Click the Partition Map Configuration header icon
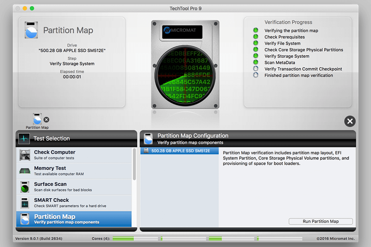The image size is (371, 247). (x=148, y=139)
